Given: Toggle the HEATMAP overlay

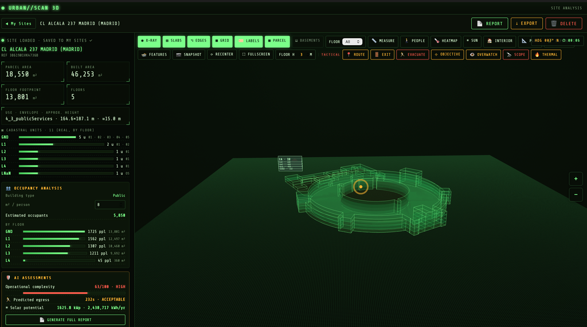Looking at the screenshot, I should pos(446,41).
